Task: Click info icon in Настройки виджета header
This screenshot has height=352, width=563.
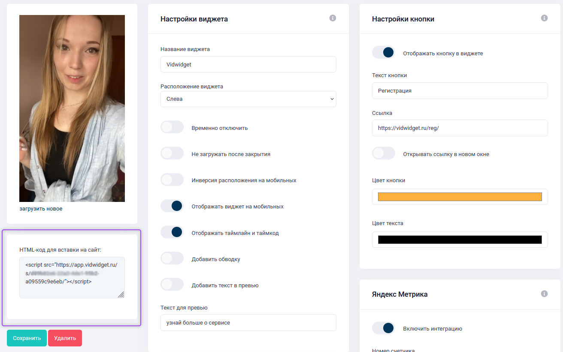Action: click(333, 18)
